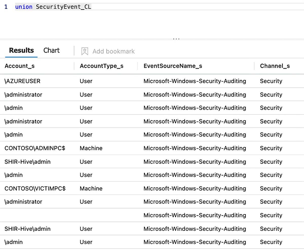
Task: Click the Add bookmark star icon
Action: pyautogui.click(x=85, y=51)
